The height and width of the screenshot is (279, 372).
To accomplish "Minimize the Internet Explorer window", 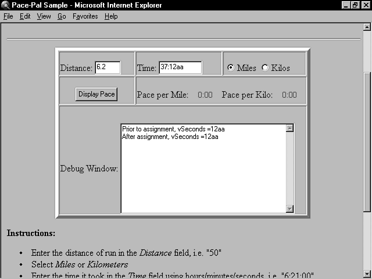I will (x=346, y=5).
